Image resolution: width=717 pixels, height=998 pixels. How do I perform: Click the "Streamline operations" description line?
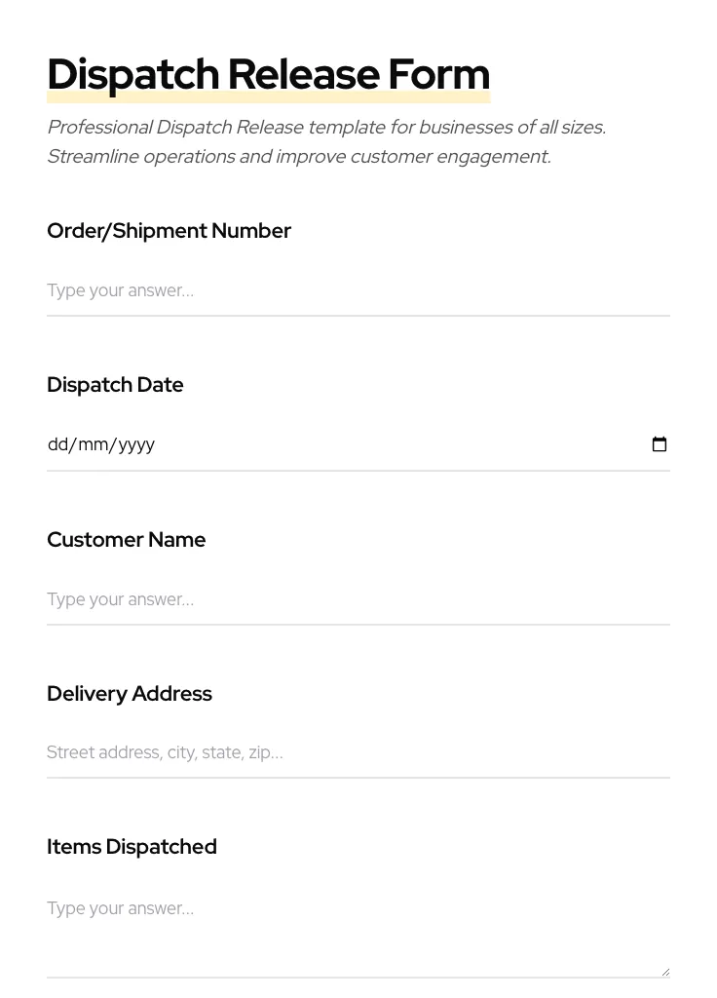tap(298, 157)
